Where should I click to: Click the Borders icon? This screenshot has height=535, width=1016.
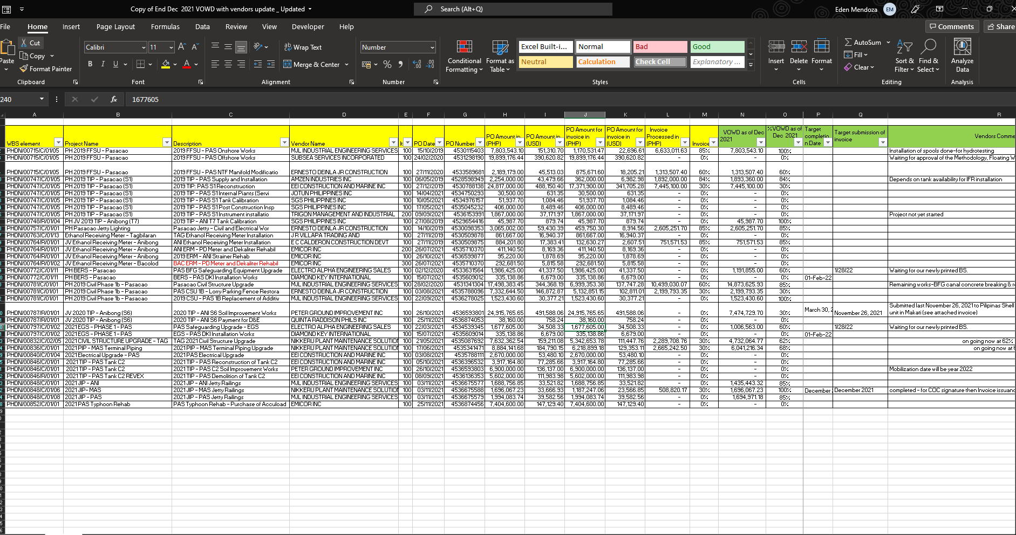click(x=140, y=64)
